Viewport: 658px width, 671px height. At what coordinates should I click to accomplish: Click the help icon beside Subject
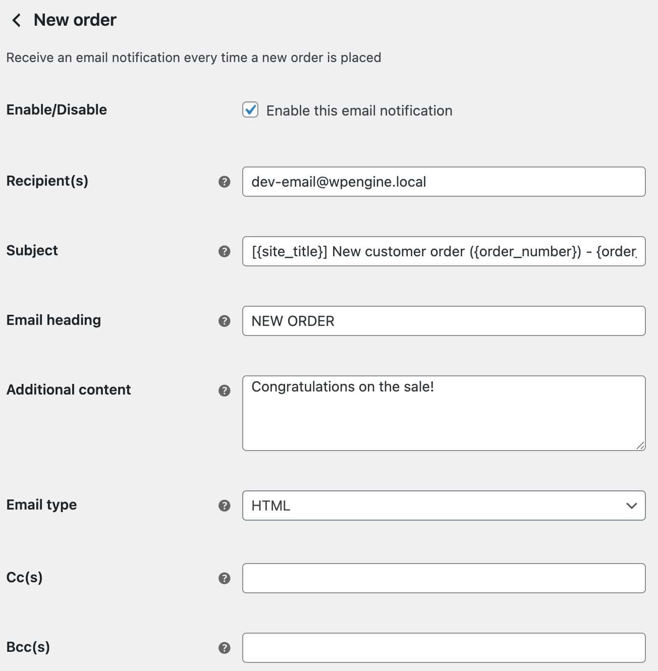pyautogui.click(x=224, y=251)
